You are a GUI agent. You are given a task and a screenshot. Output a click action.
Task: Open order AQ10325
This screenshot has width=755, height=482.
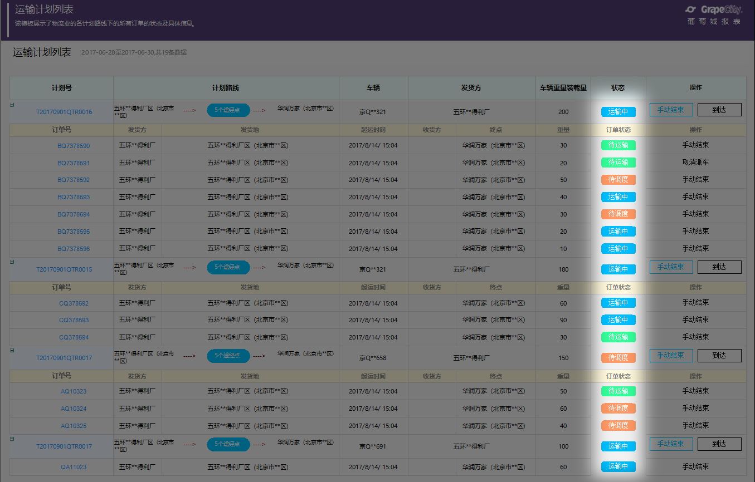[x=74, y=426]
